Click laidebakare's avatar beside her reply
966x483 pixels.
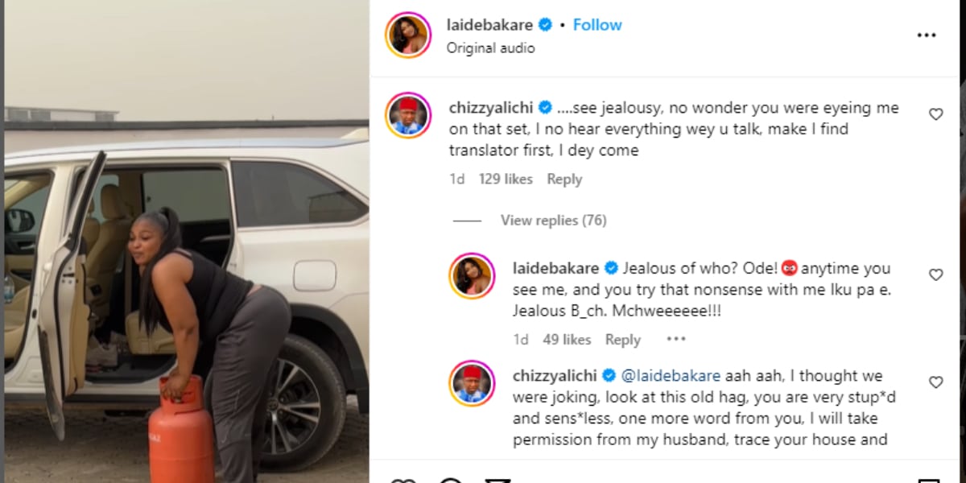tap(472, 276)
